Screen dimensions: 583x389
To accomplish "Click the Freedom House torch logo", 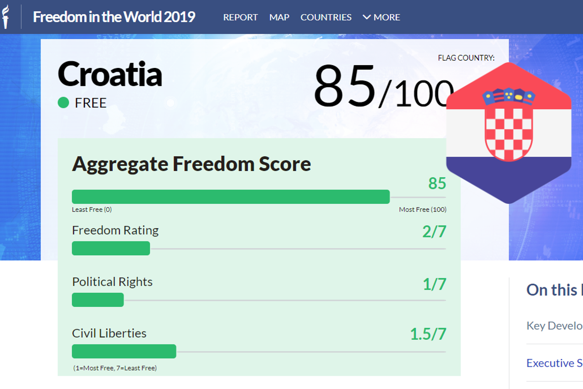I will (6, 17).
